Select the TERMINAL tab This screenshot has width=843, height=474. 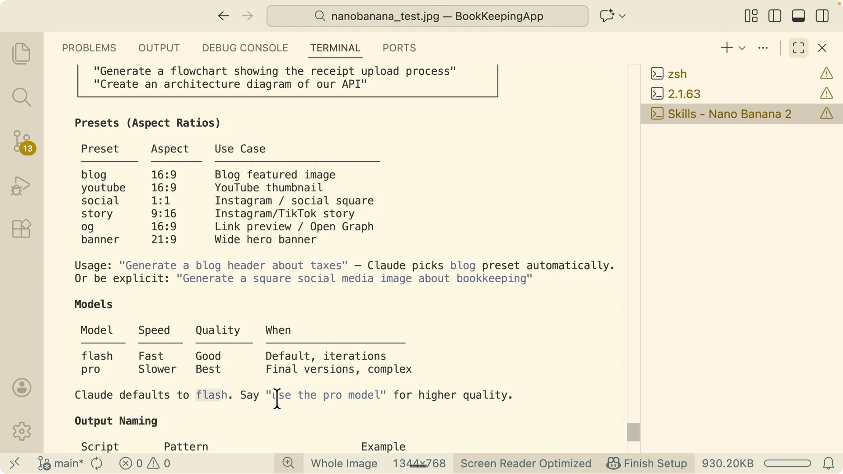pos(335,48)
